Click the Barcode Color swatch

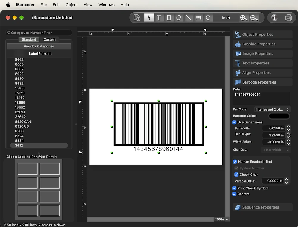coord(279,116)
